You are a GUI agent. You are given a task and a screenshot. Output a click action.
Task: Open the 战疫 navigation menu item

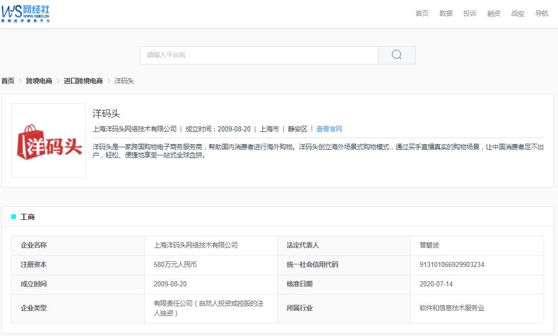[x=517, y=14]
